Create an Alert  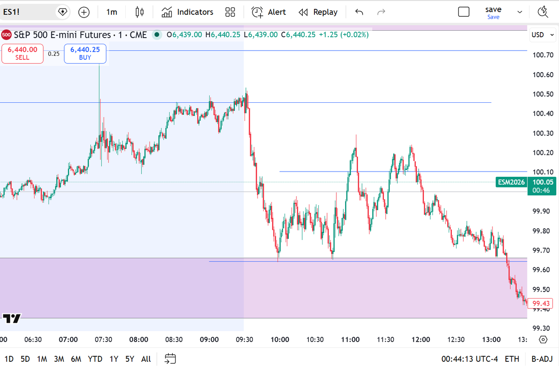click(x=269, y=12)
